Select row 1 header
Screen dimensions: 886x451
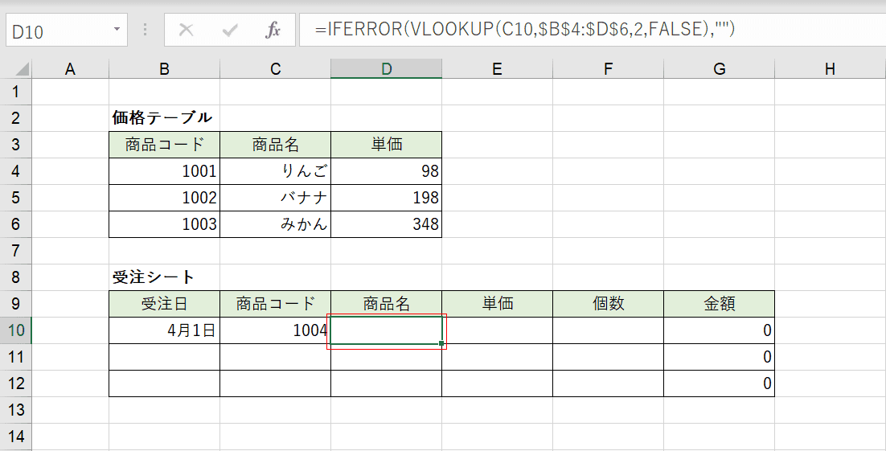pyautogui.click(x=15, y=91)
